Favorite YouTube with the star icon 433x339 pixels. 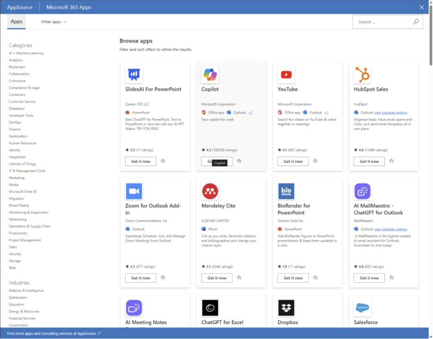point(315,160)
